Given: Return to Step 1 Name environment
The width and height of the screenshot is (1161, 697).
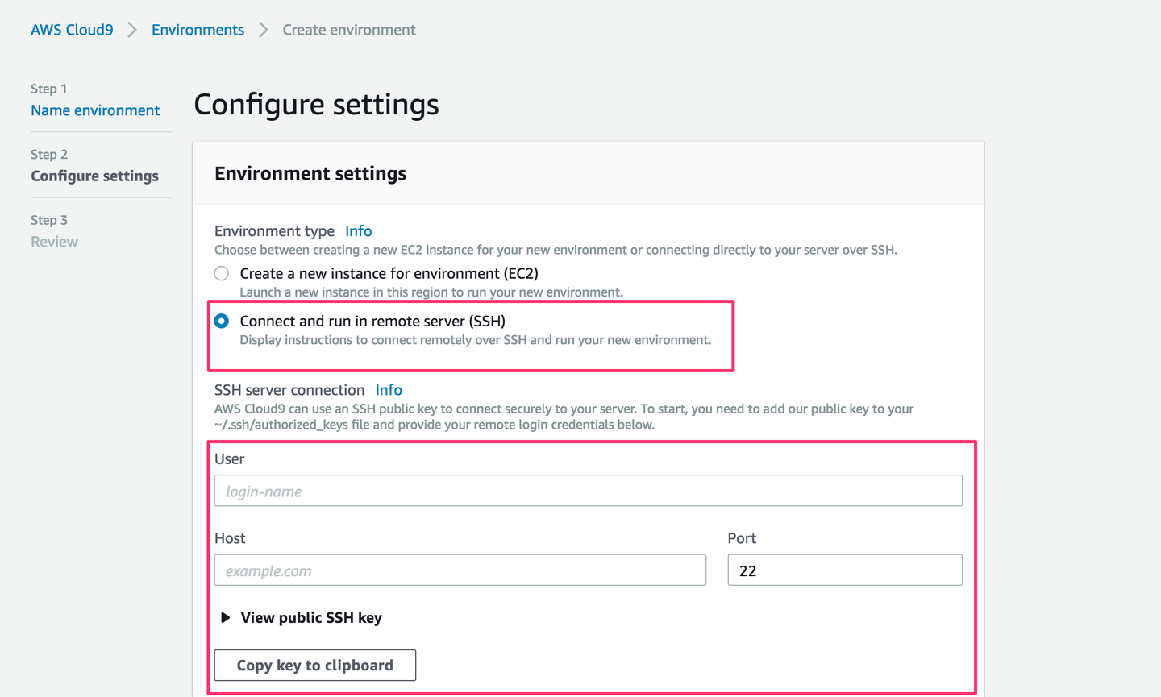Looking at the screenshot, I should pos(95,110).
